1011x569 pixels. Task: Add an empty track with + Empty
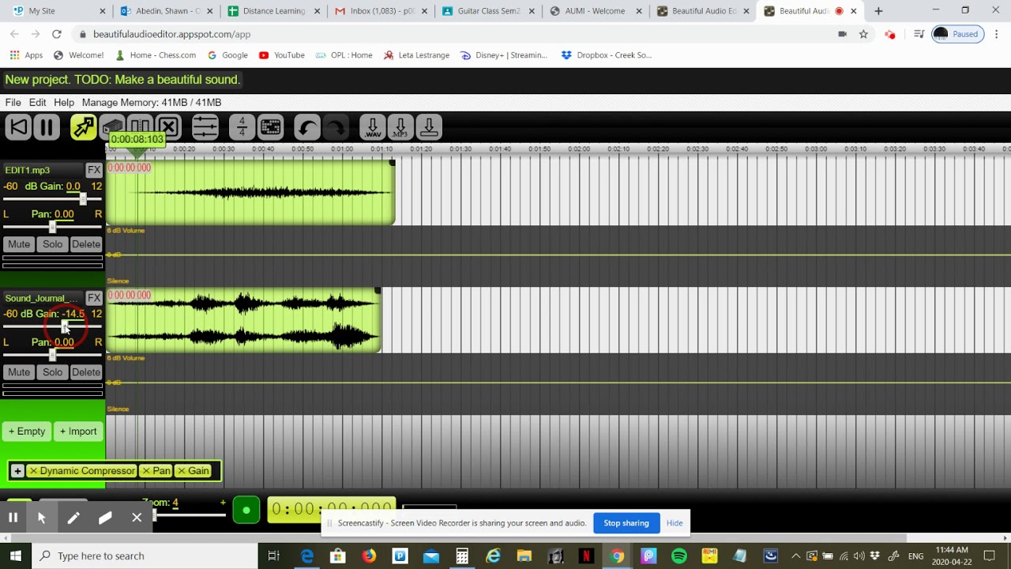[27, 431]
